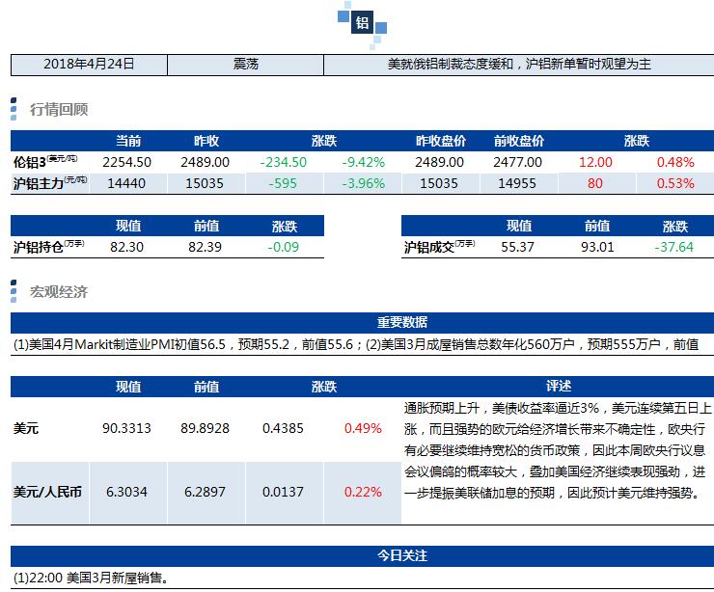
Task: Click the 今日关注 header bar
Action: point(363,556)
